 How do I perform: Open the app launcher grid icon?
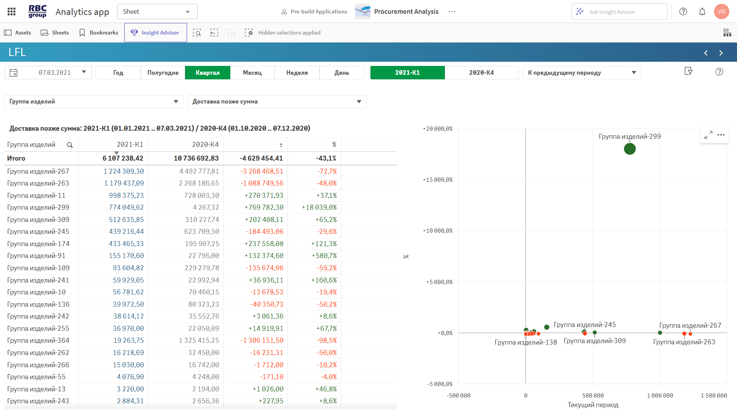(12, 11)
